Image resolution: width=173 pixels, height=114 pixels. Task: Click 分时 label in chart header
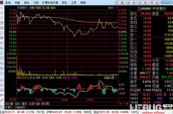coord(32,8)
